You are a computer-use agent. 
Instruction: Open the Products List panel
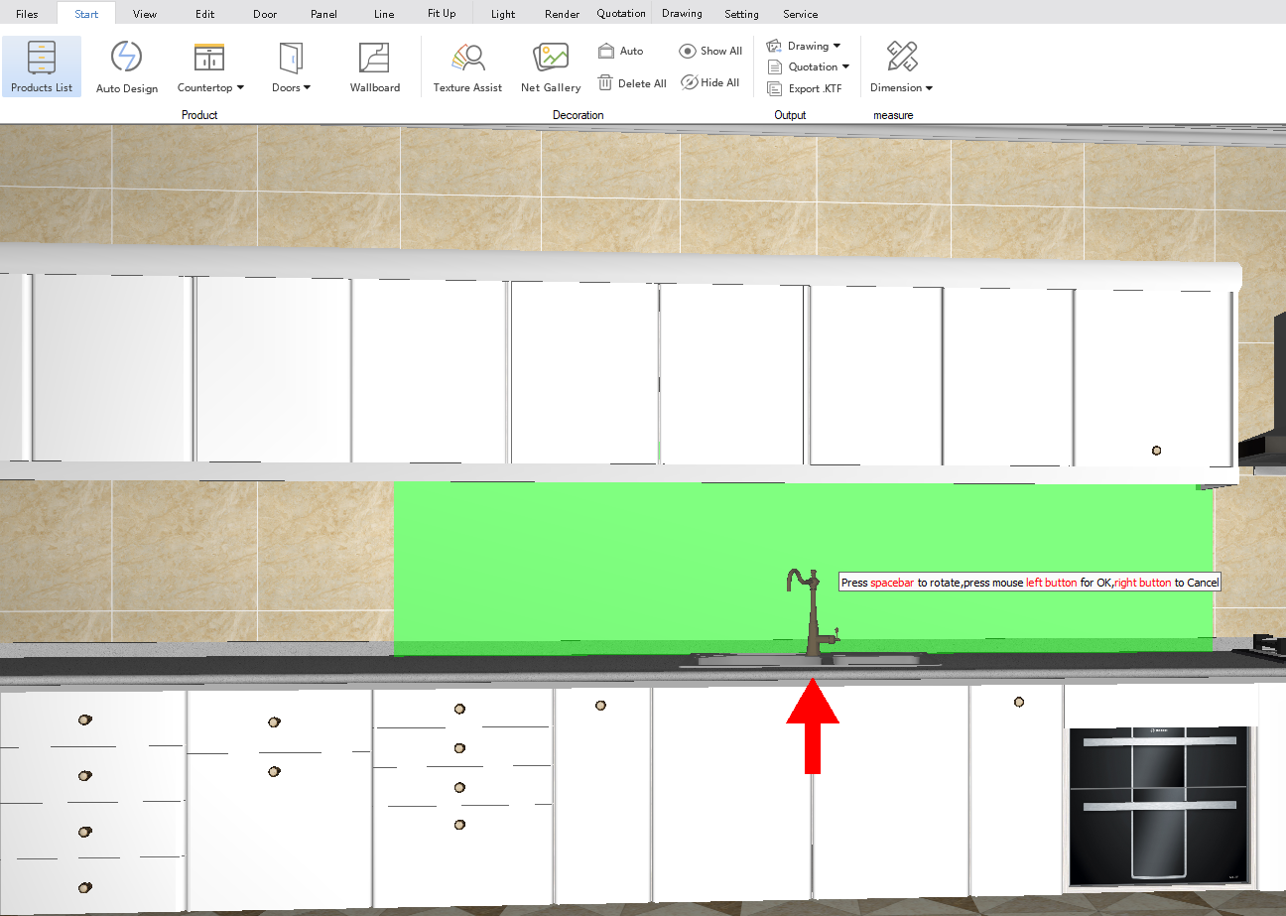[x=42, y=67]
